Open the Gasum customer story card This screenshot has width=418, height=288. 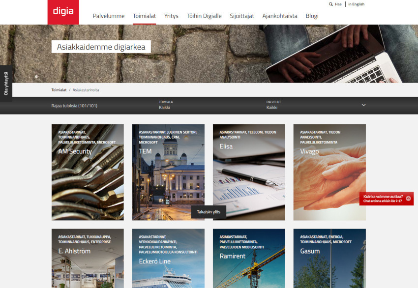329,258
